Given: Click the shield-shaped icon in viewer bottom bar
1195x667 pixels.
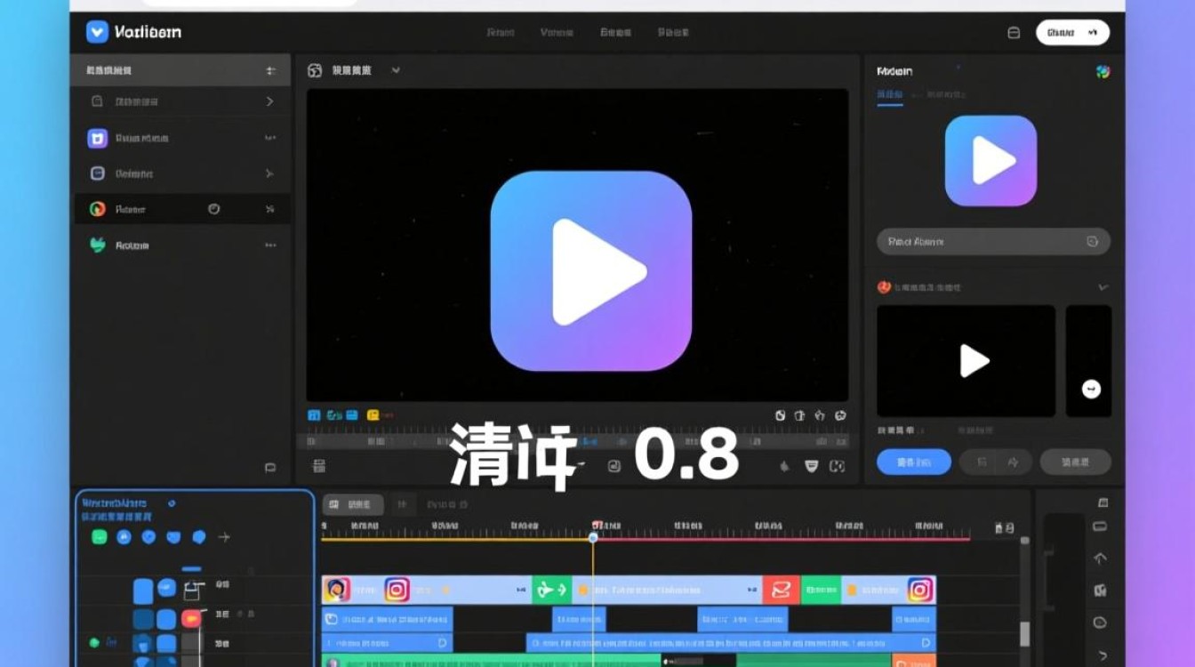Looking at the screenshot, I should click(x=811, y=465).
